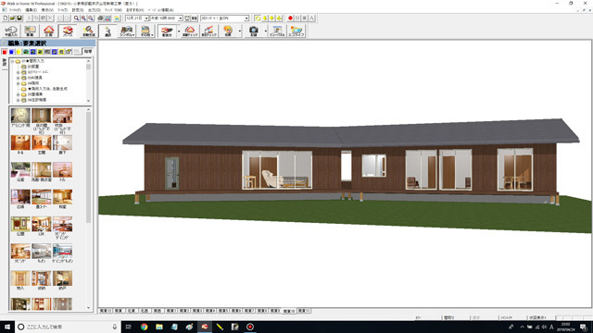Click the binoculars walkthrough icon

[x=126, y=31]
